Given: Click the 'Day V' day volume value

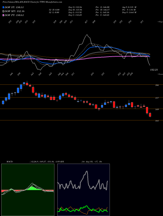Looking at the screenshot, I should click(x=129, y=12).
